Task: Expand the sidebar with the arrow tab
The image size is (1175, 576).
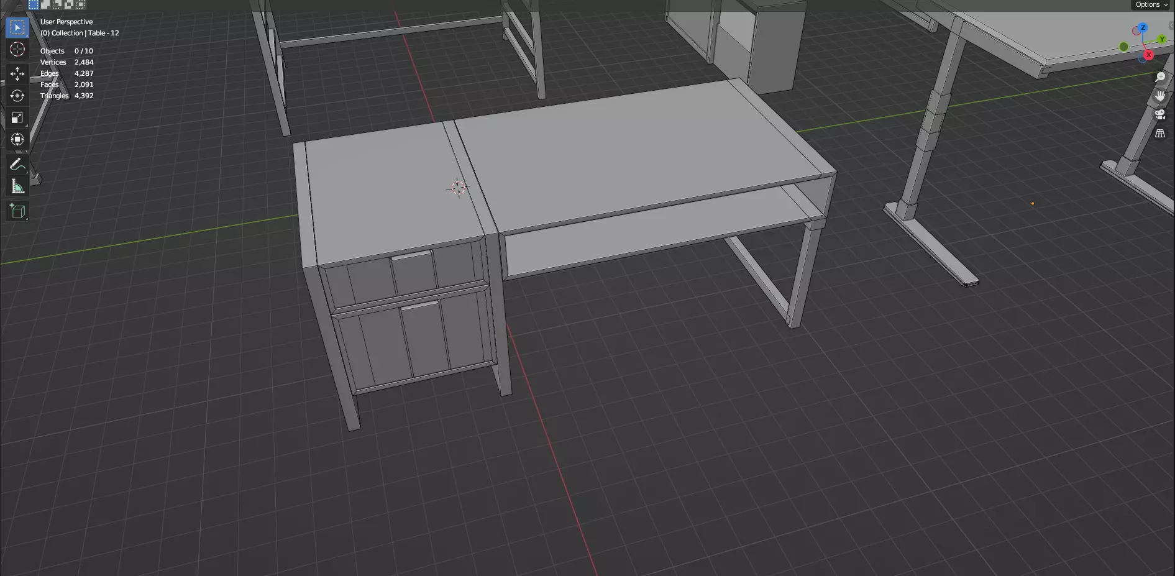Action: tap(1172, 25)
